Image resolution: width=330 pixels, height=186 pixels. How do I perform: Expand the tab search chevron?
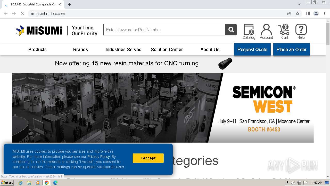(x=299, y=4)
